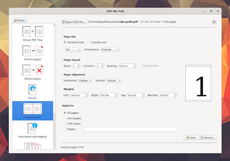230x161 pixels.
Task: Click the Pages range text field
Action: (130, 129)
